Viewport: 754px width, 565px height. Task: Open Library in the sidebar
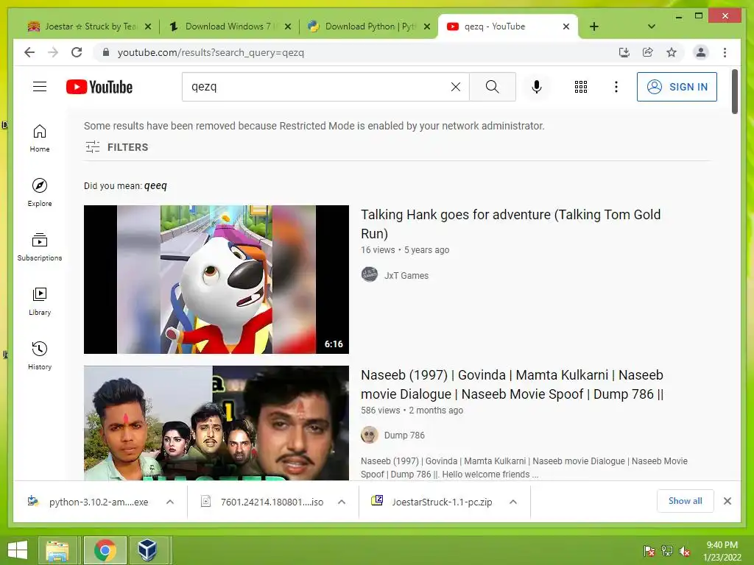(40, 301)
